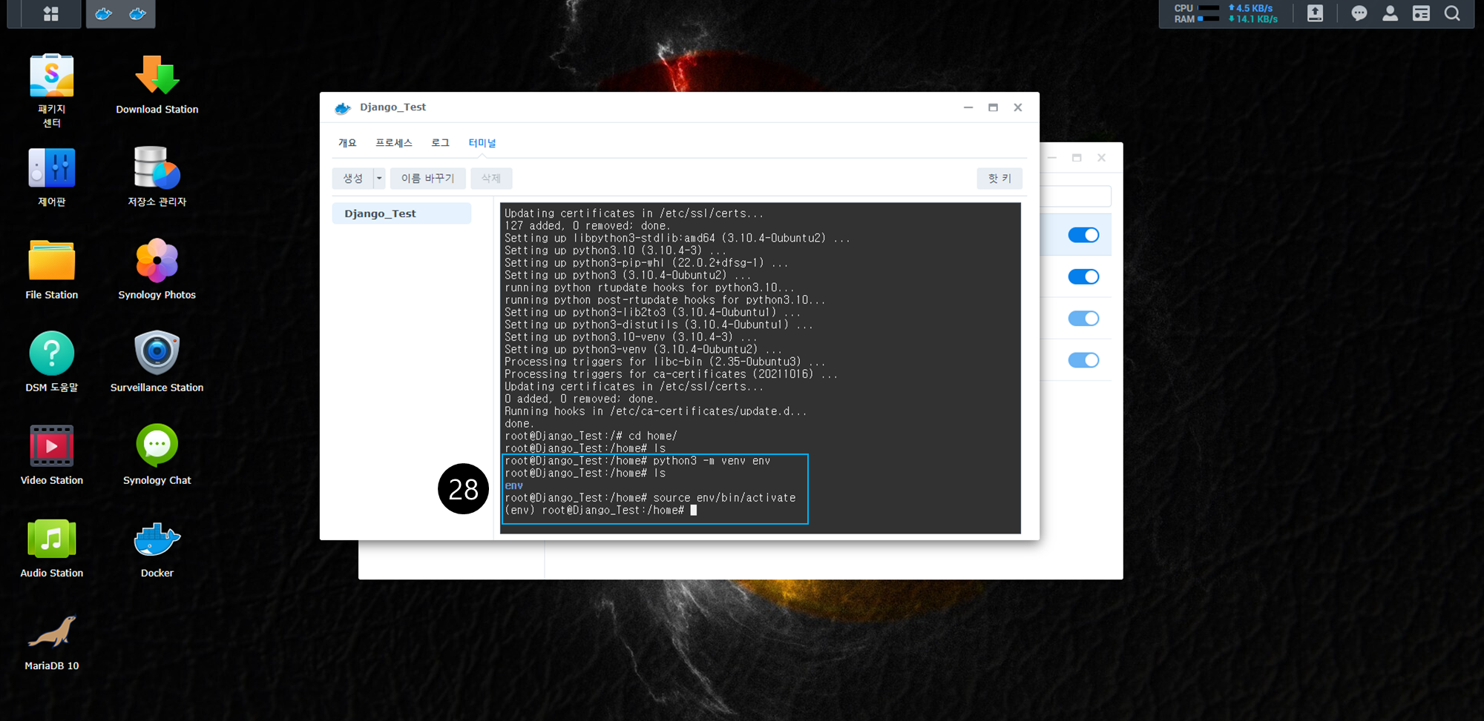Switch to second Docker taskbar window icon
Screen dimensions: 1484x721
[138, 13]
